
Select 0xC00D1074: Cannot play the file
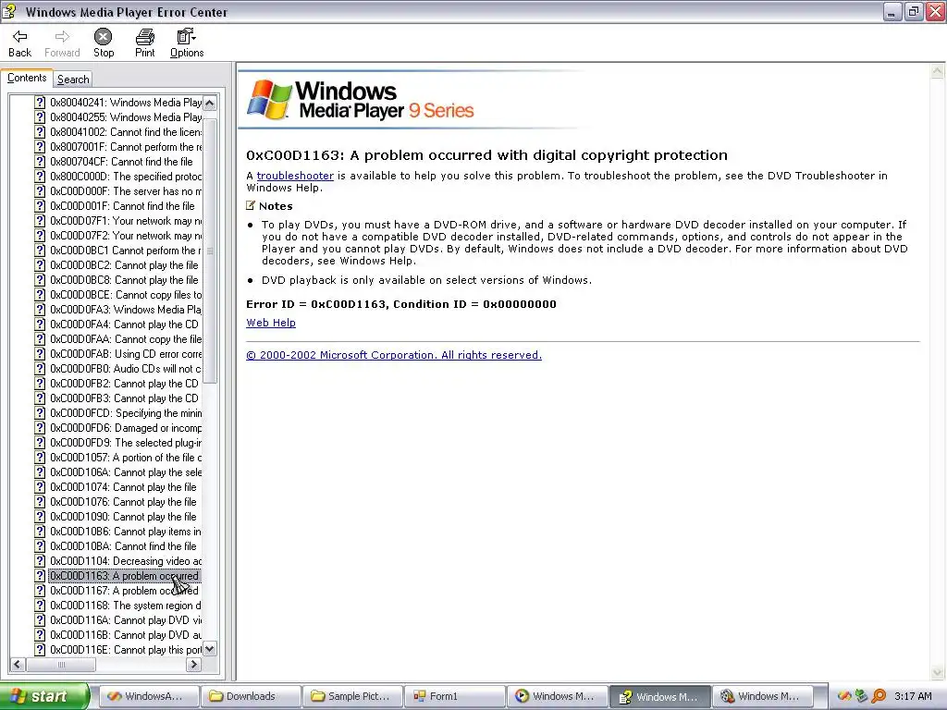pos(123,487)
